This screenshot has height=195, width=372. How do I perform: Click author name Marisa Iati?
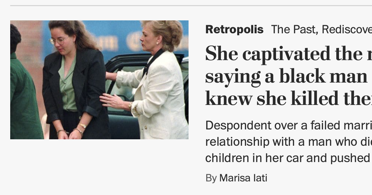[x=243, y=178]
